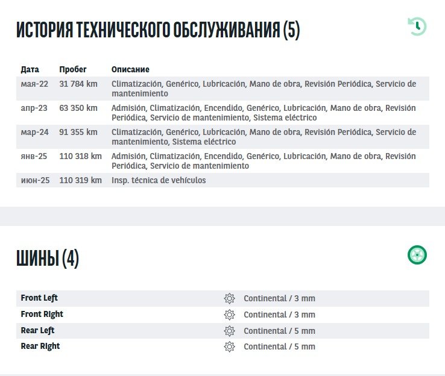Click 'Continental / 3 mm' for Front Right

point(279,315)
